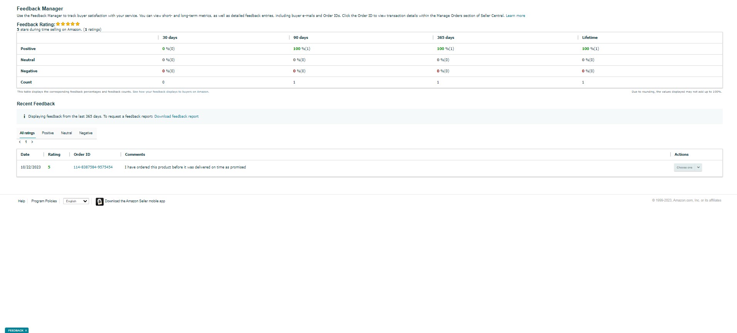The width and height of the screenshot is (737, 333).
Task: Open the Program Policies link
Action: tap(44, 201)
